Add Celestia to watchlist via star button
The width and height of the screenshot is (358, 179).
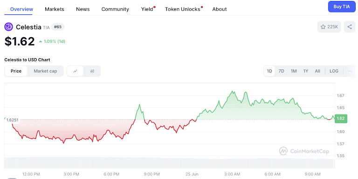(329, 27)
